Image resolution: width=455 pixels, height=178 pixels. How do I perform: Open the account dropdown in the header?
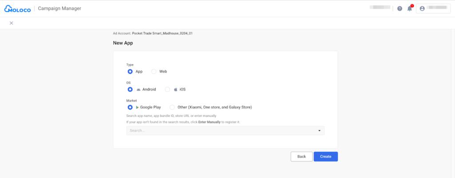[x=433, y=8]
